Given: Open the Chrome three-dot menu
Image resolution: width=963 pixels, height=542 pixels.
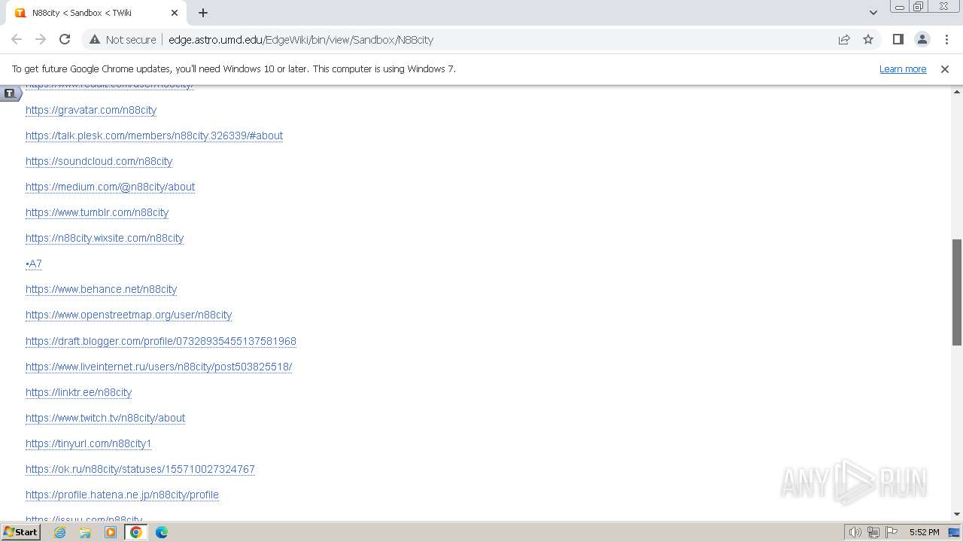Looking at the screenshot, I should coord(946,39).
